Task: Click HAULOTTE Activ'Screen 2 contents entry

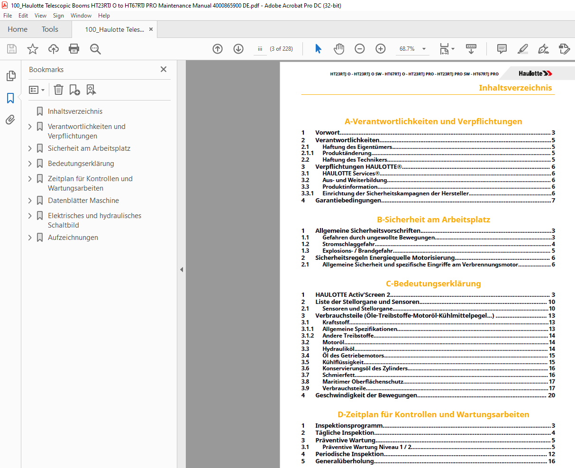Action: click(428, 295)
